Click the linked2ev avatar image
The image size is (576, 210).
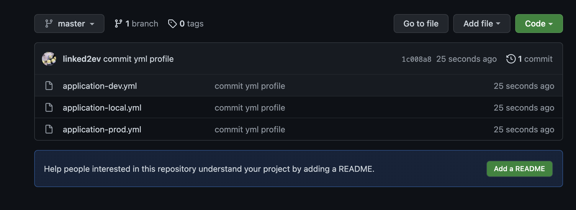click(49, 59)
